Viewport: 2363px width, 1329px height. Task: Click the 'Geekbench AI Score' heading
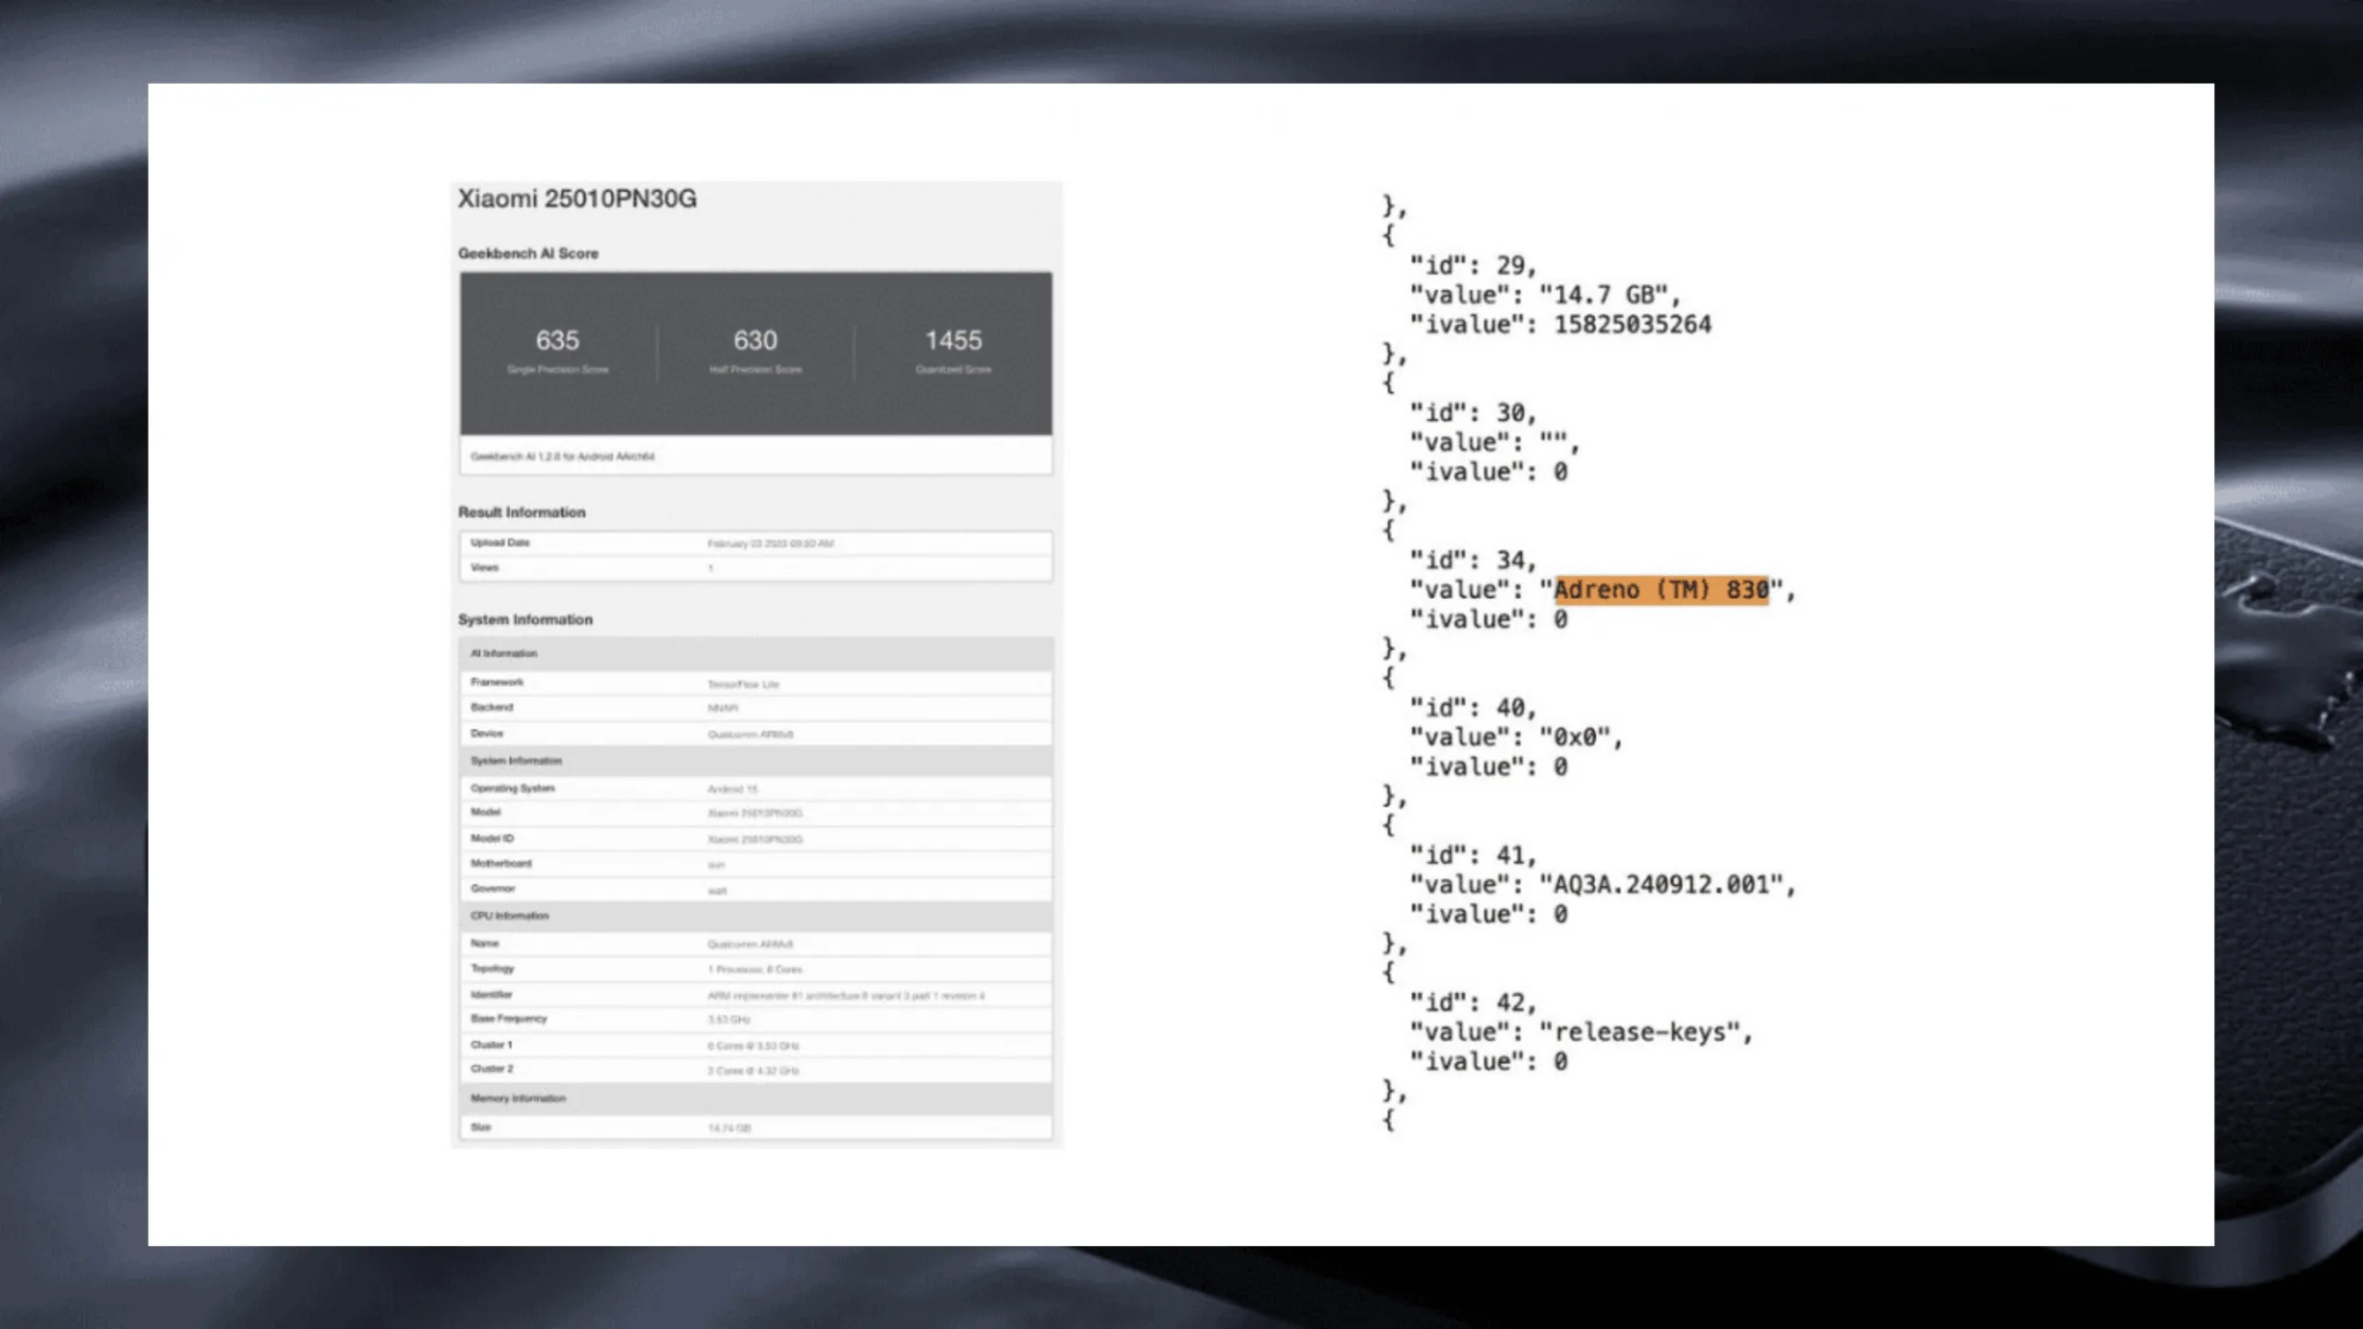coord(528,253)
